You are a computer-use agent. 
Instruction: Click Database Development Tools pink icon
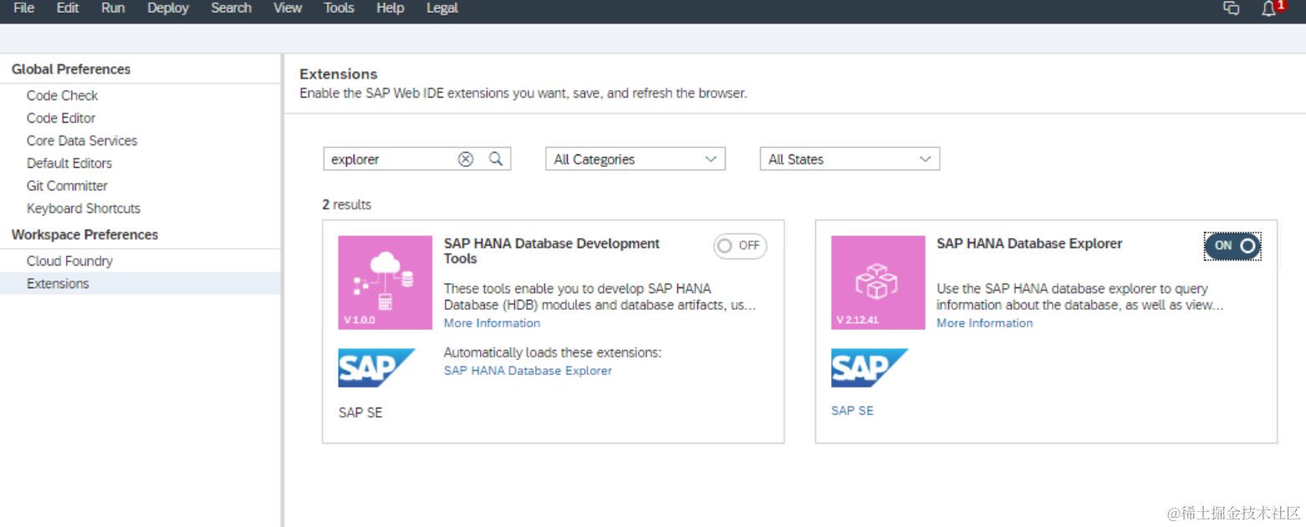pos(385,282)
